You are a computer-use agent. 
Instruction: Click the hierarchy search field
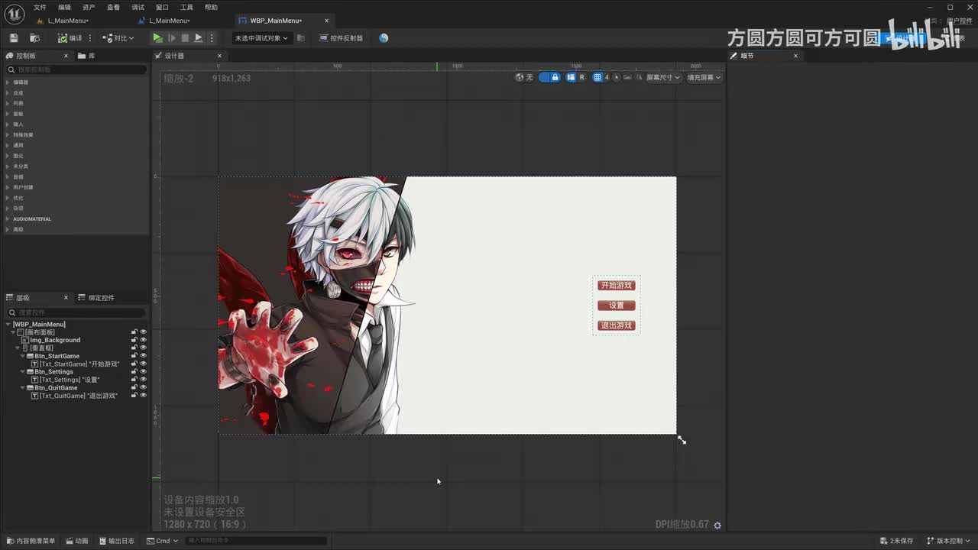(x=76, y=312)
